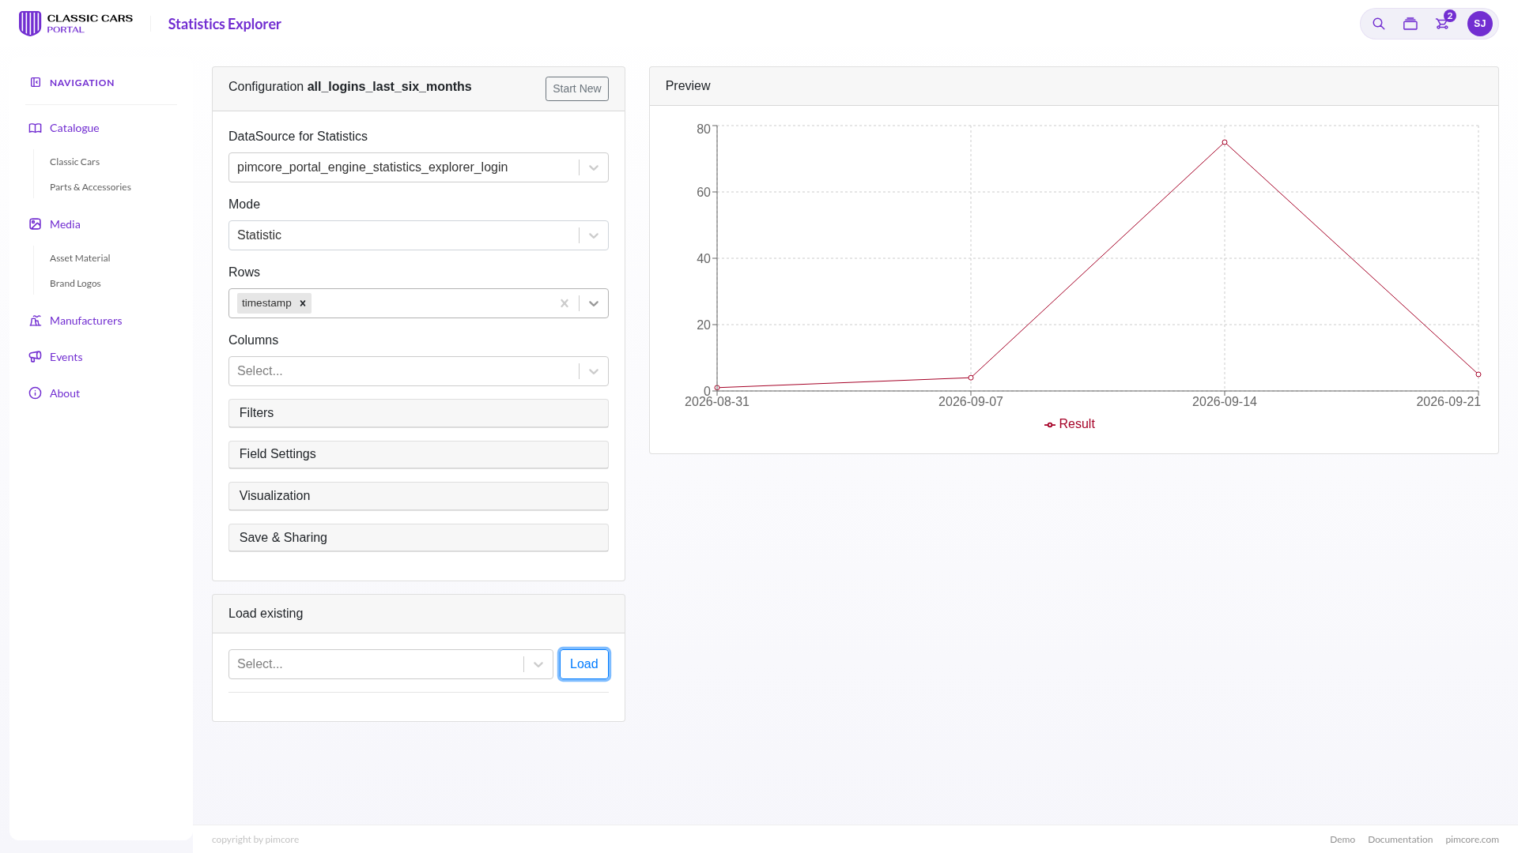Viewport: 1518px width, 853px height.
Task: Open Parts & Accessories submenu item
Action: (90, 187)
